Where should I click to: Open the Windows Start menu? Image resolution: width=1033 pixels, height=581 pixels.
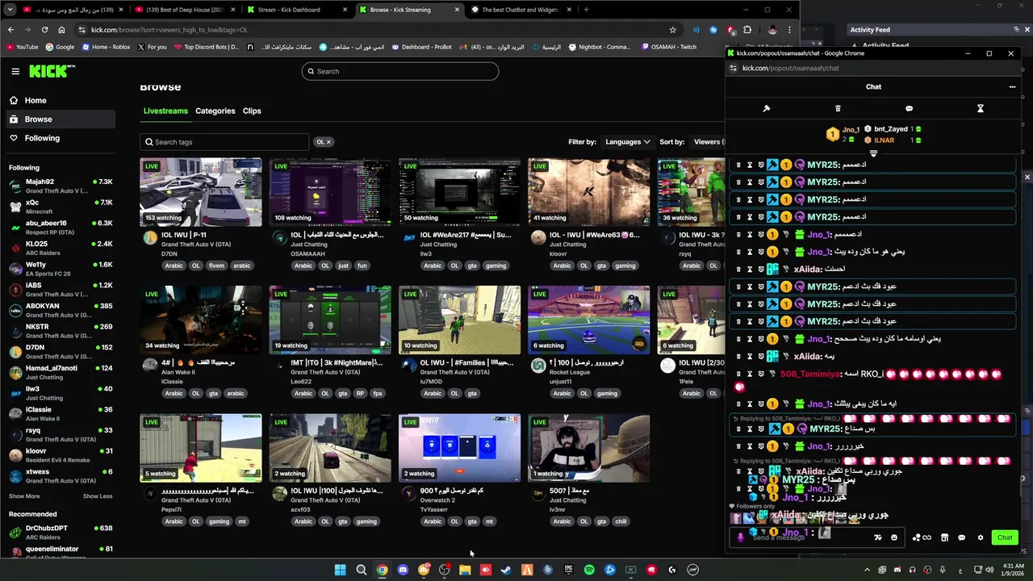pos(341,570)
